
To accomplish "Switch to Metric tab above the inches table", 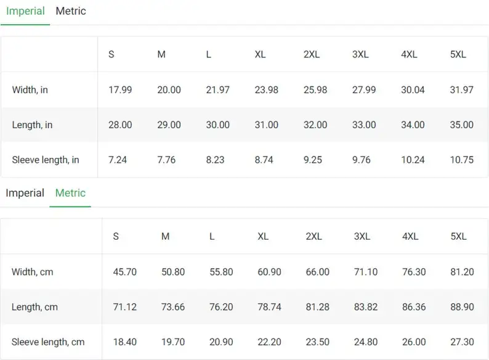I will click(x=71, y=11).
